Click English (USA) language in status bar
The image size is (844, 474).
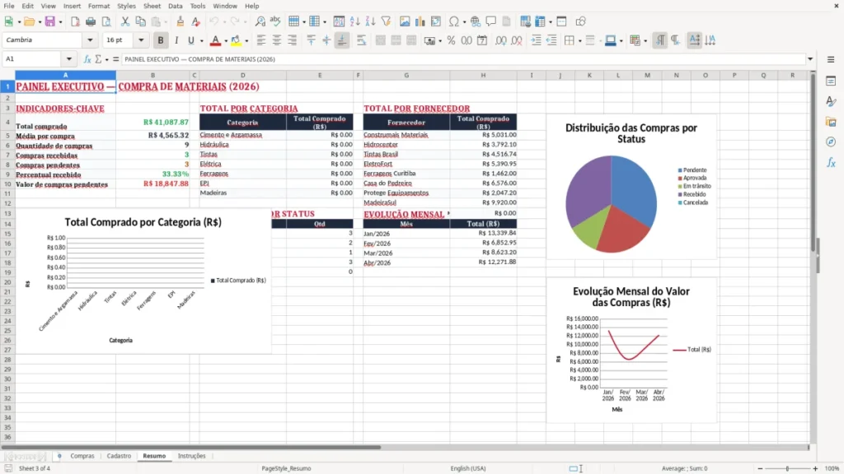(x=468, y=468)
